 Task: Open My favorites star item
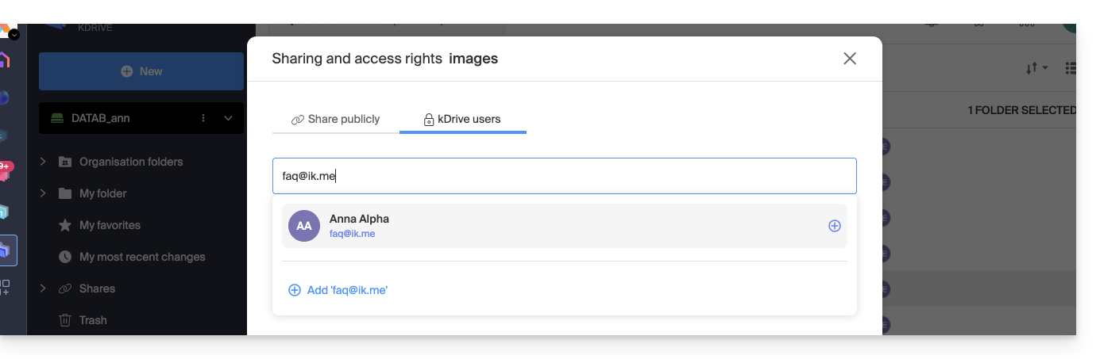point(110,225)
